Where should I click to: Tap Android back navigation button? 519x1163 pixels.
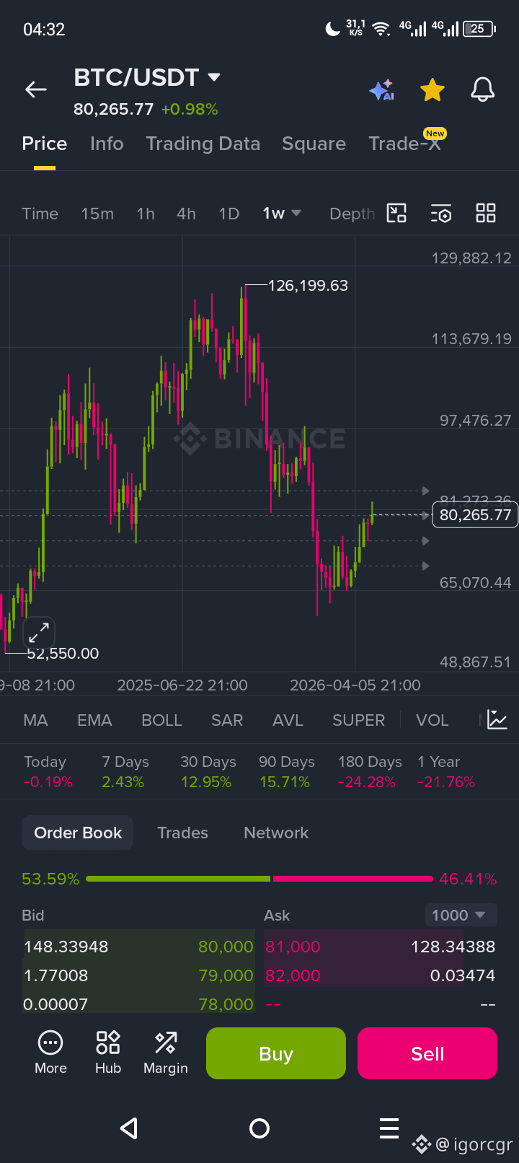[x=129, y=1128]
